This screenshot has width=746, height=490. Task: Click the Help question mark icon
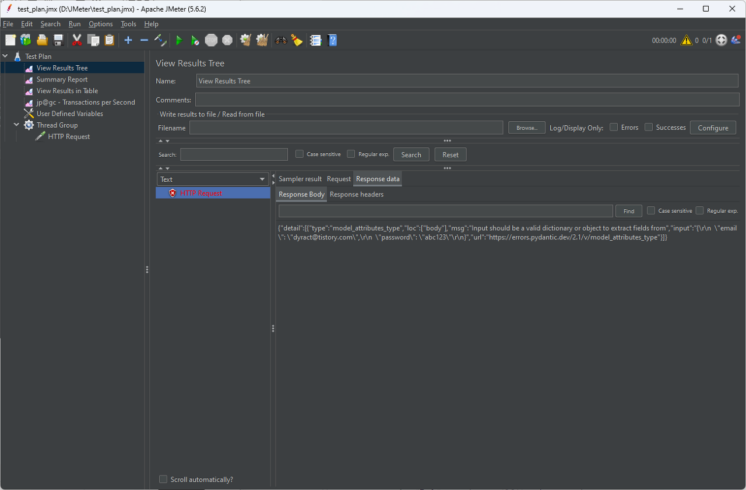tap(332, 40)
